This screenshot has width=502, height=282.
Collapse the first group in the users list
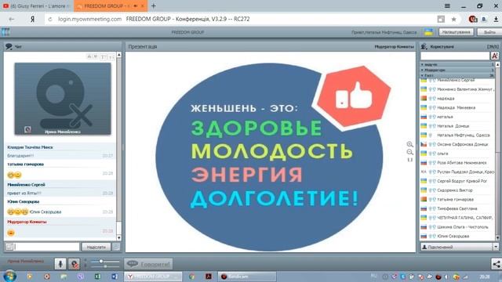click(457, 64)
